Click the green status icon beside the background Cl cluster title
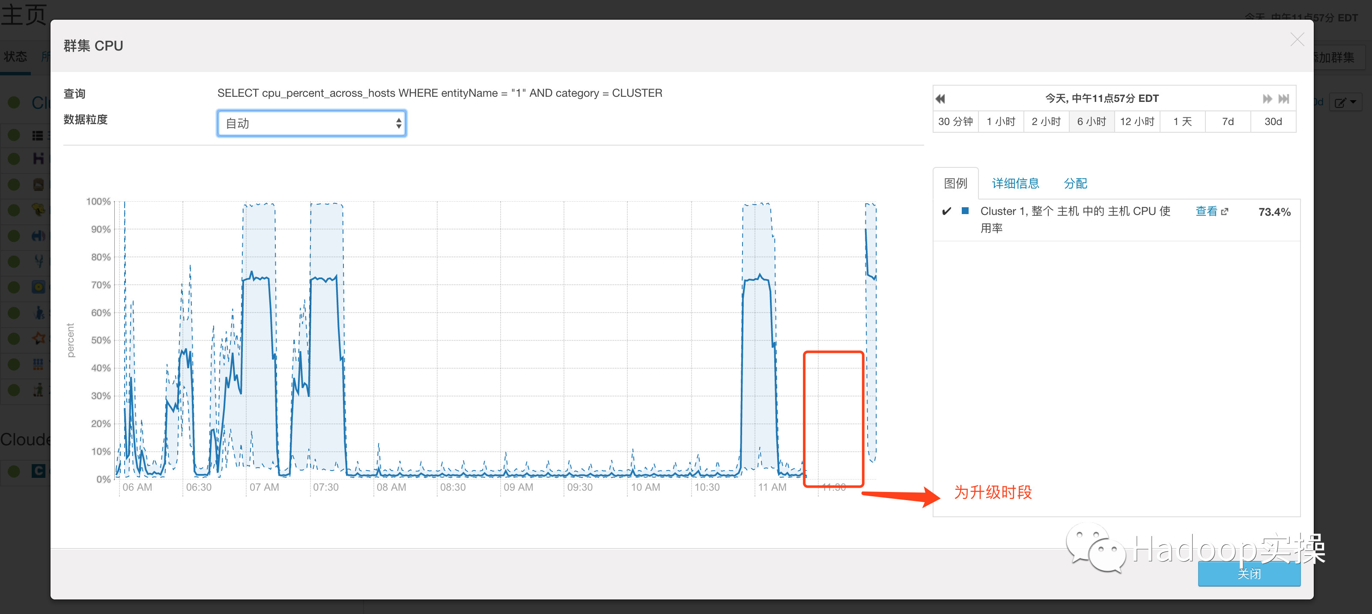Image resolution: width=1372 pixels, height=614 pixels. [14, 102]
